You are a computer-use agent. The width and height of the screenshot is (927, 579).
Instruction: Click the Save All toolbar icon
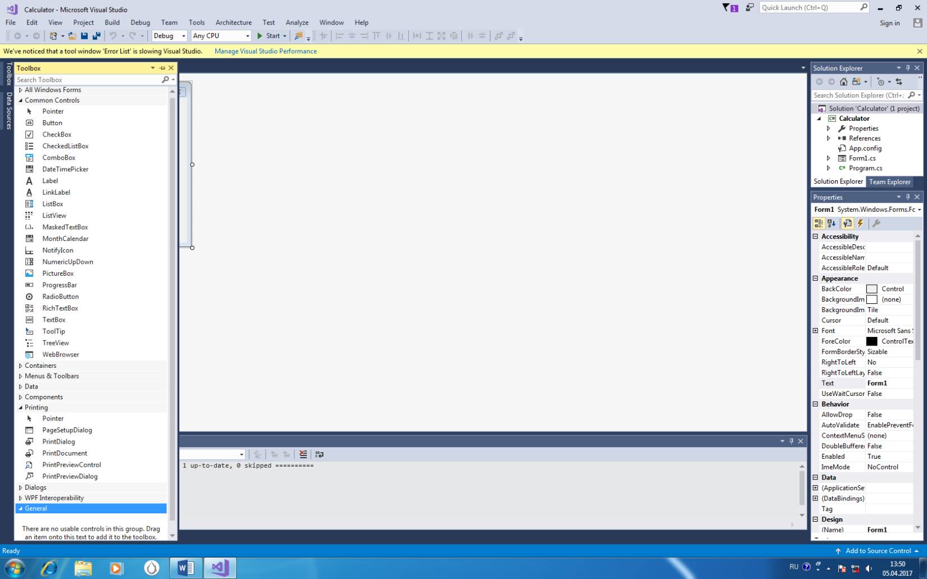(x=96, y=36)
